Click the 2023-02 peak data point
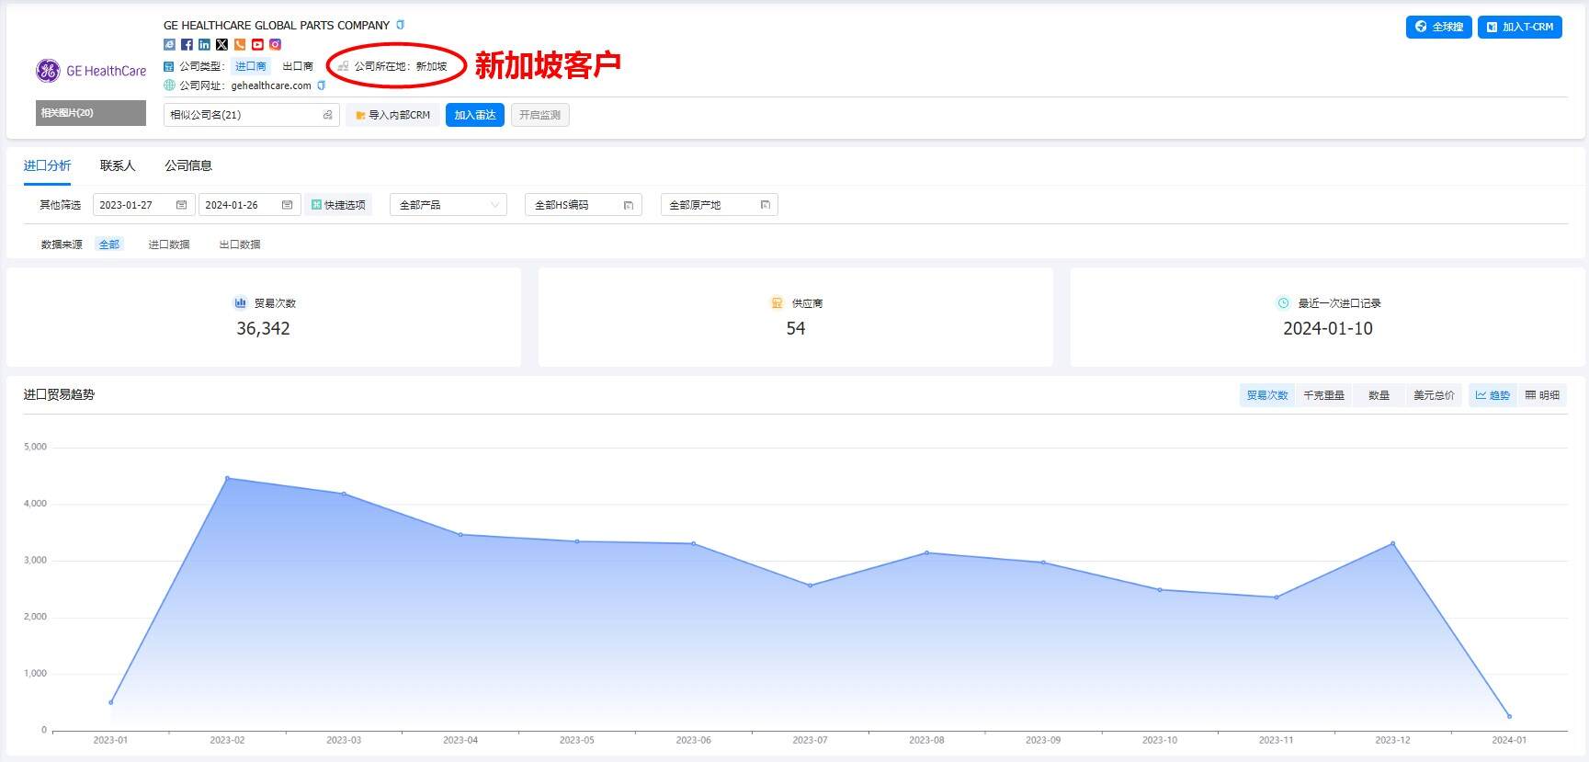This screenshot has height=762, width=1589. coord(227,478)
